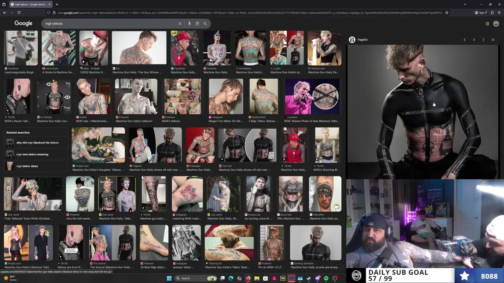Start voice search with microphone icon
The width and height of the screenshot is (504, 283).
[x=189, y=24]
